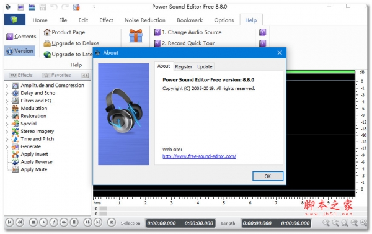Open the File ribbon tab
This screenshot has width=372, height=234.
[x=63, y=20]
